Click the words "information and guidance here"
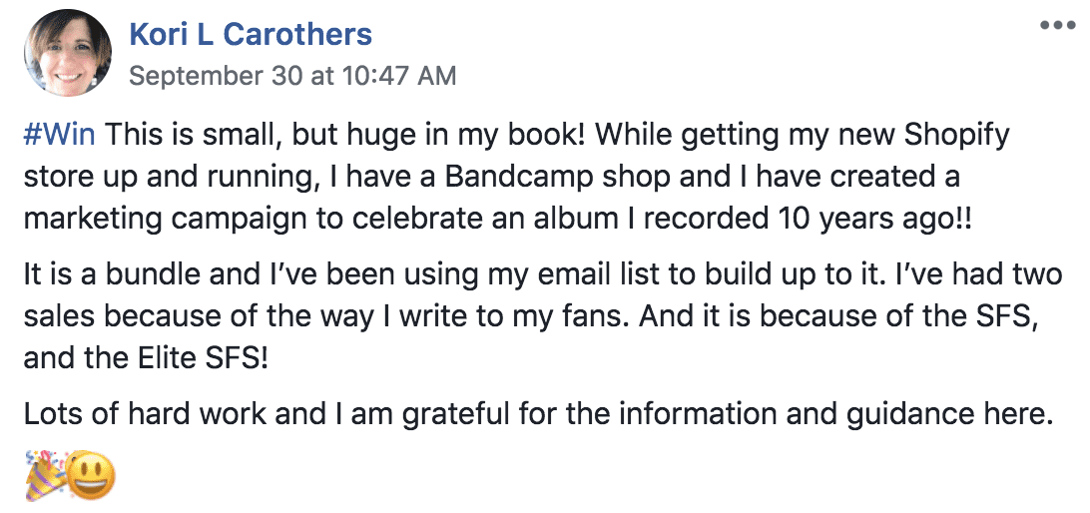The image size is (1090, 513). pyautogui.click(x=832, y=415)
